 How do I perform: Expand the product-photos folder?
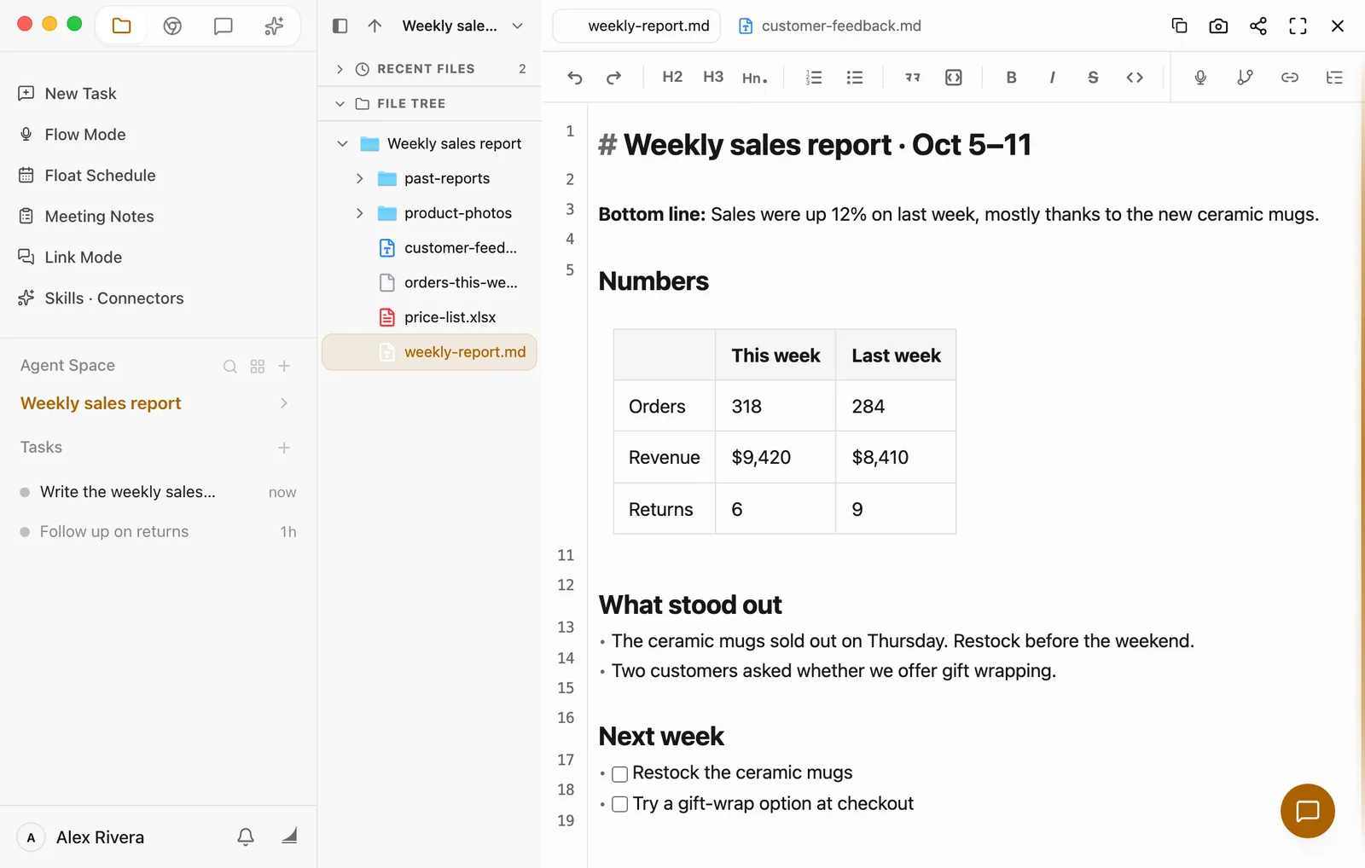(359, 213)
